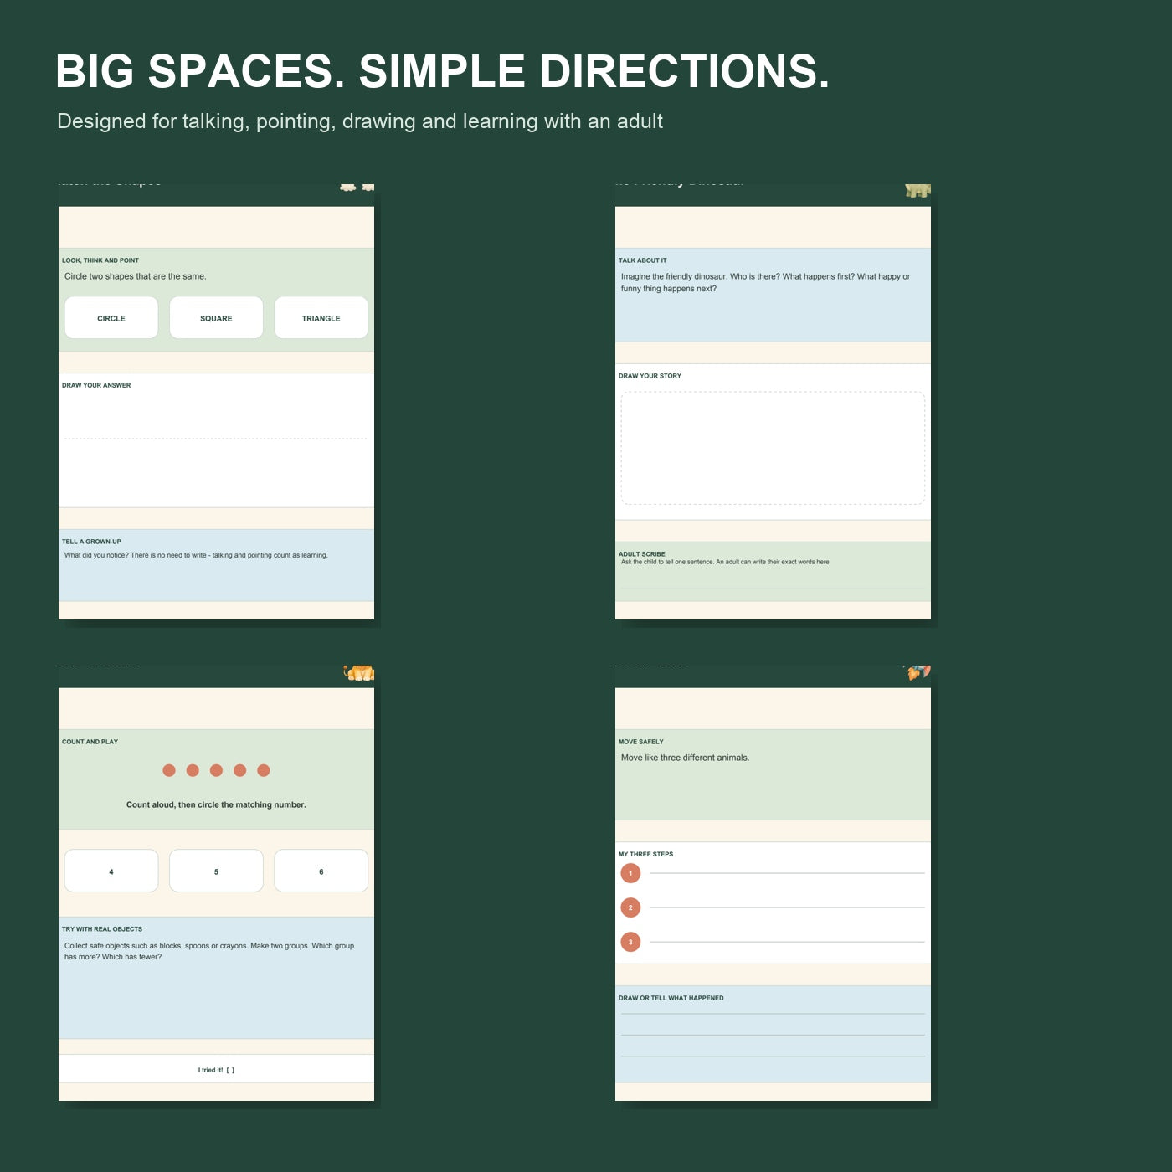Click the 'TELL A GROWN-UP' label
Screen dimensions: 1172x1172
click(91, 542)
